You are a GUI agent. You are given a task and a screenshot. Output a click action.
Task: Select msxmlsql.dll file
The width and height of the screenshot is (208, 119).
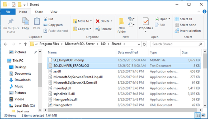click(124, 88)
